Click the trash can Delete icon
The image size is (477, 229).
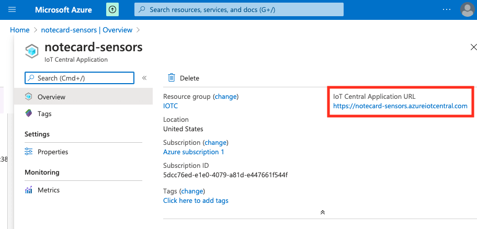[172, 78]
